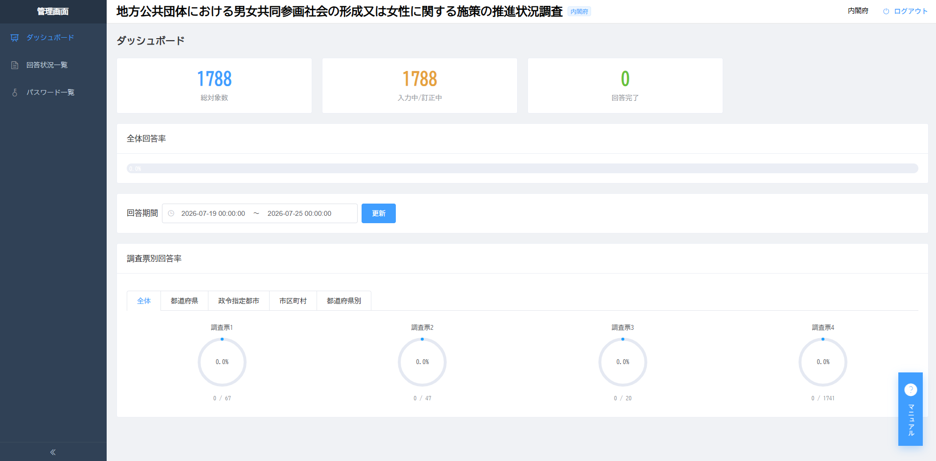Viewport: 936px width, 461px height.
Task: Click the end date 2026-07-25 field
Action: coord(299,213)
